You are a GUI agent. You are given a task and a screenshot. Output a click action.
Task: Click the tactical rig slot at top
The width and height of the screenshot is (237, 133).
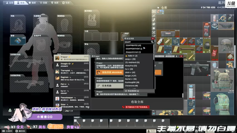click(92, 19)
